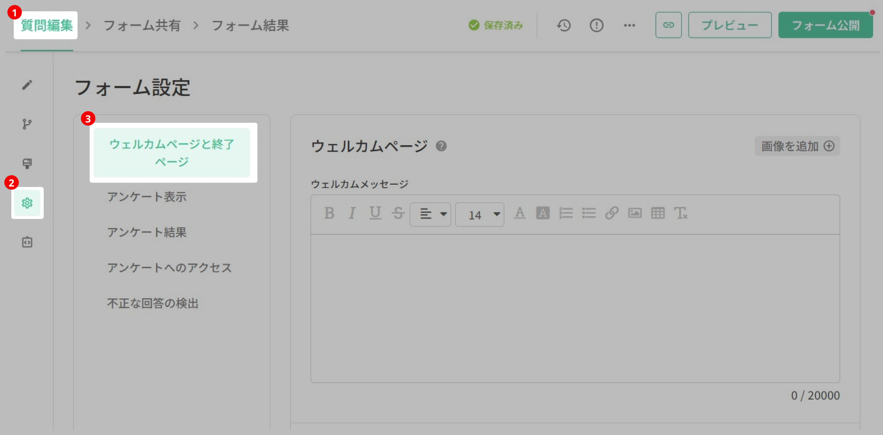Viewport: 883px width, 435px height.
Task: Insert table in editor toolbar
Action: coord(658,213)
